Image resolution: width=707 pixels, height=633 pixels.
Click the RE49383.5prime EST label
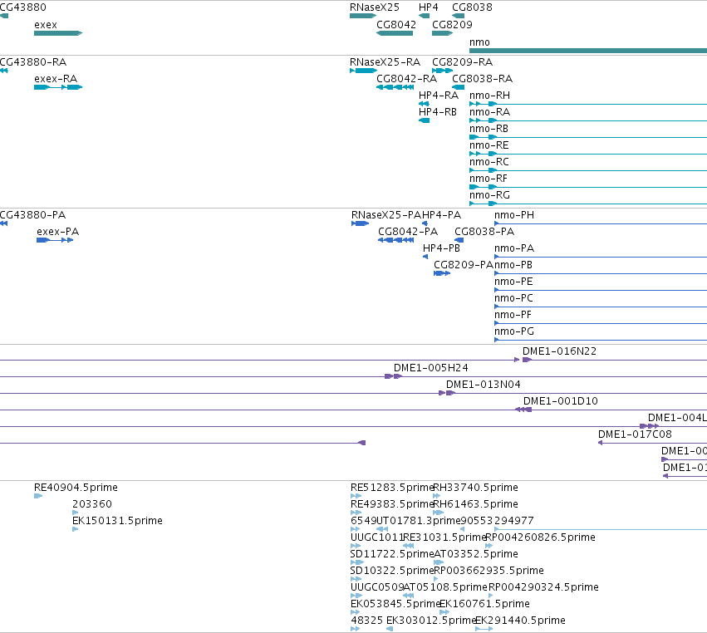coord(392,504)
